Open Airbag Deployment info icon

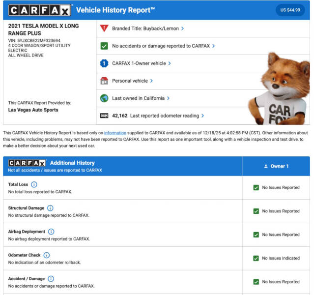coord(51,232)
